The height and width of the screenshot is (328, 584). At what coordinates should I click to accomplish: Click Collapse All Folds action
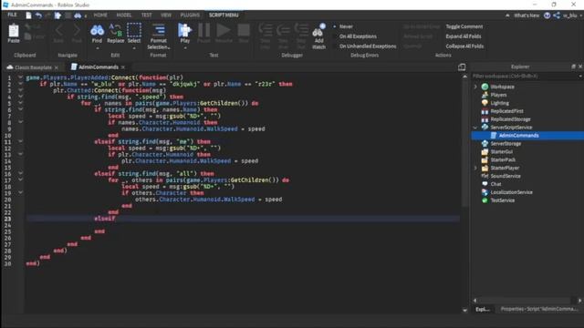[464, 46]
